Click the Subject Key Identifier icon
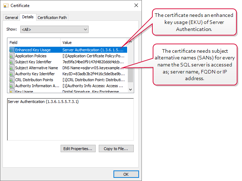 (12, 62)
